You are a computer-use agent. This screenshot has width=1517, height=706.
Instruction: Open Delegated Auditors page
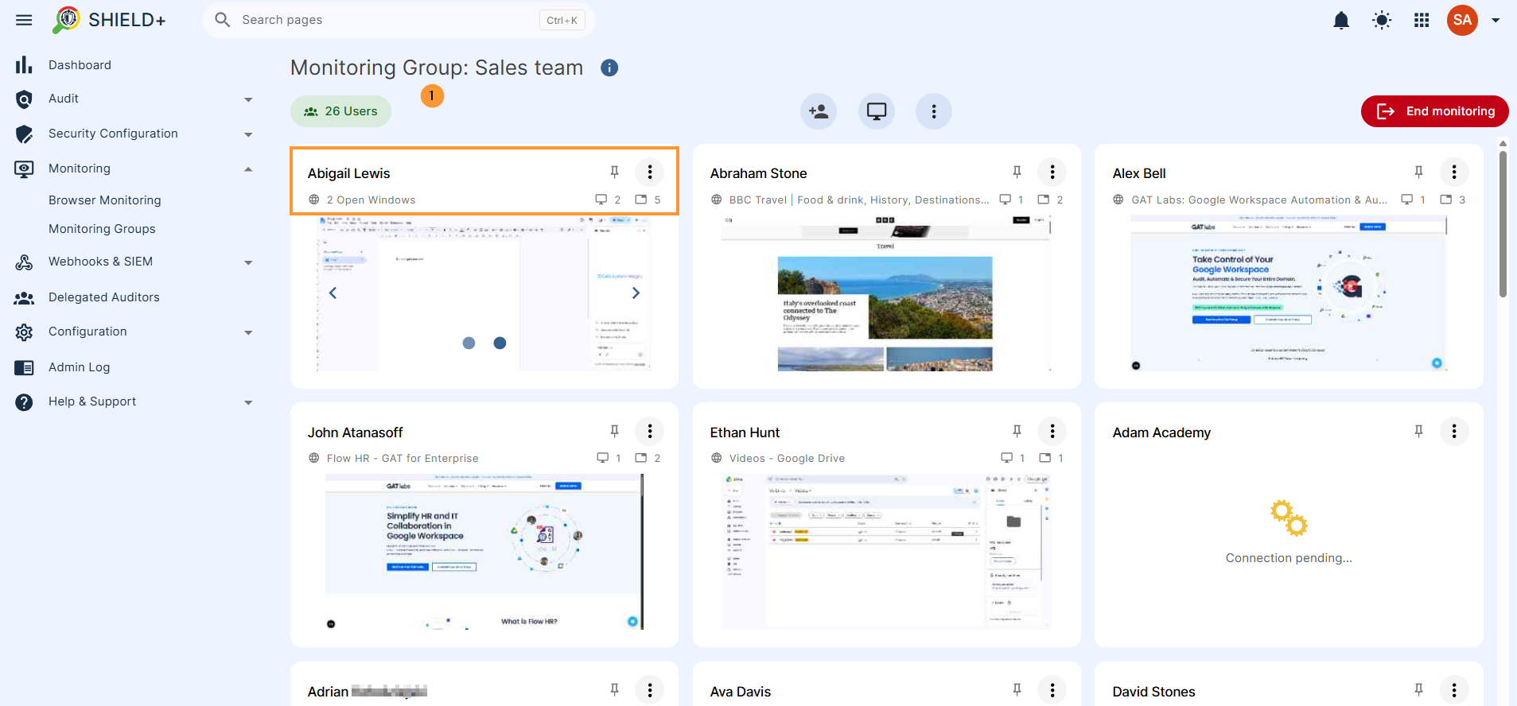(x=104, y=297)
